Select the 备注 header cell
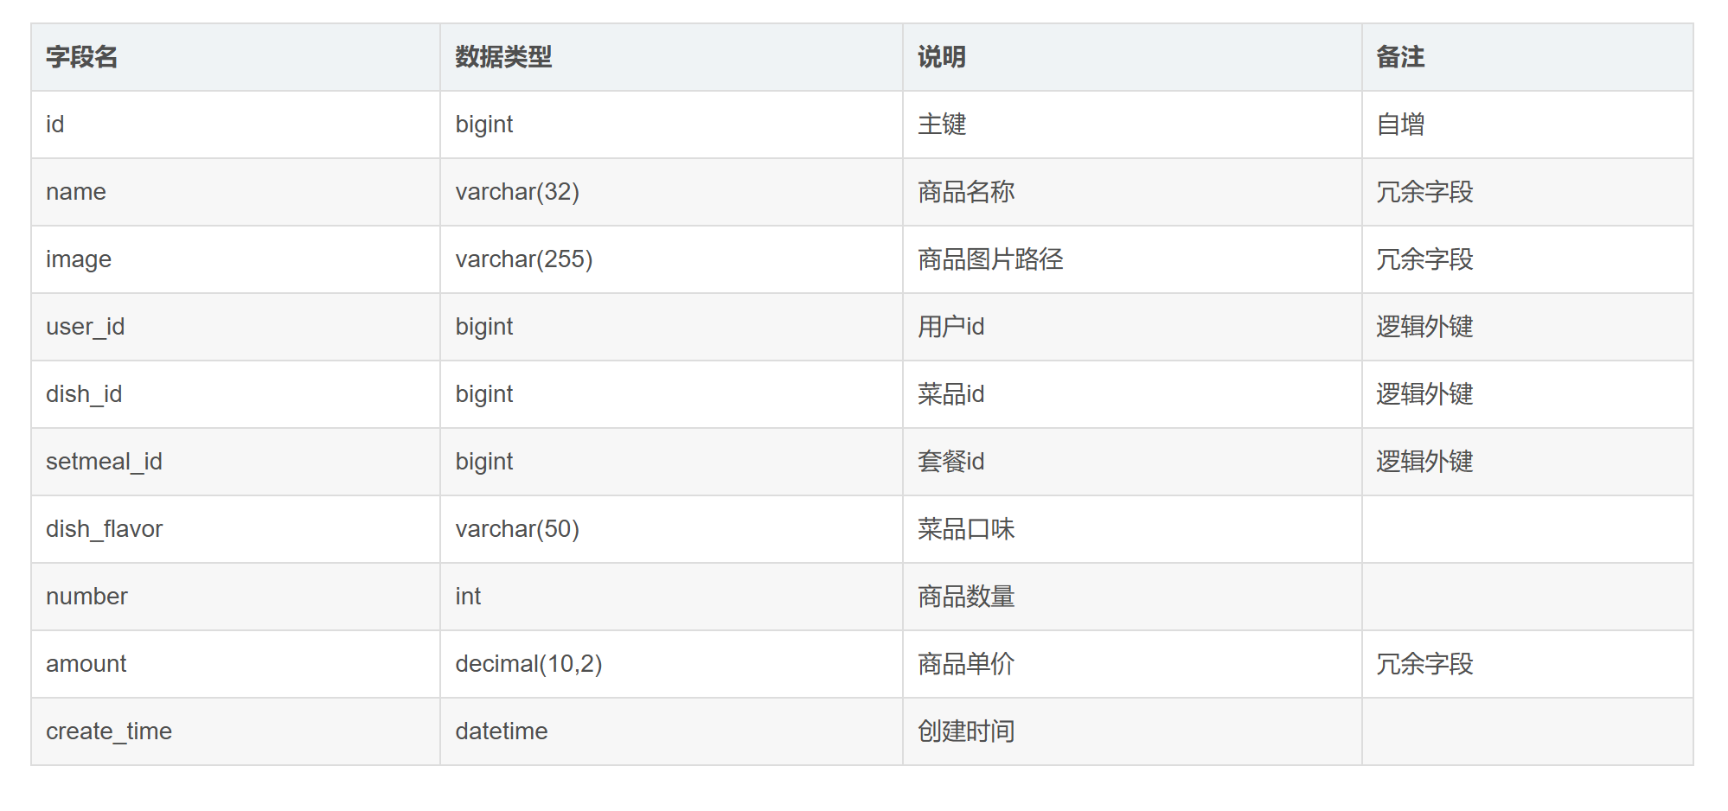 pos(1527,57)
